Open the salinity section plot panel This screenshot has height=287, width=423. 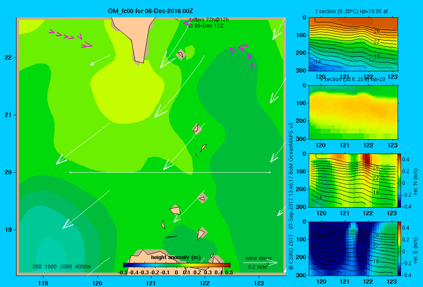coord(353,112)
